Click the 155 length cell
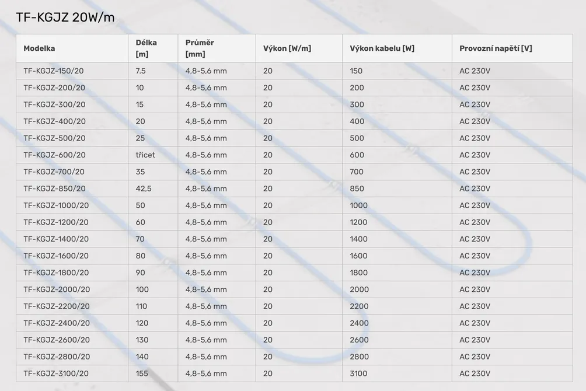This screenshot has height=391, width=586. point(142,373)
